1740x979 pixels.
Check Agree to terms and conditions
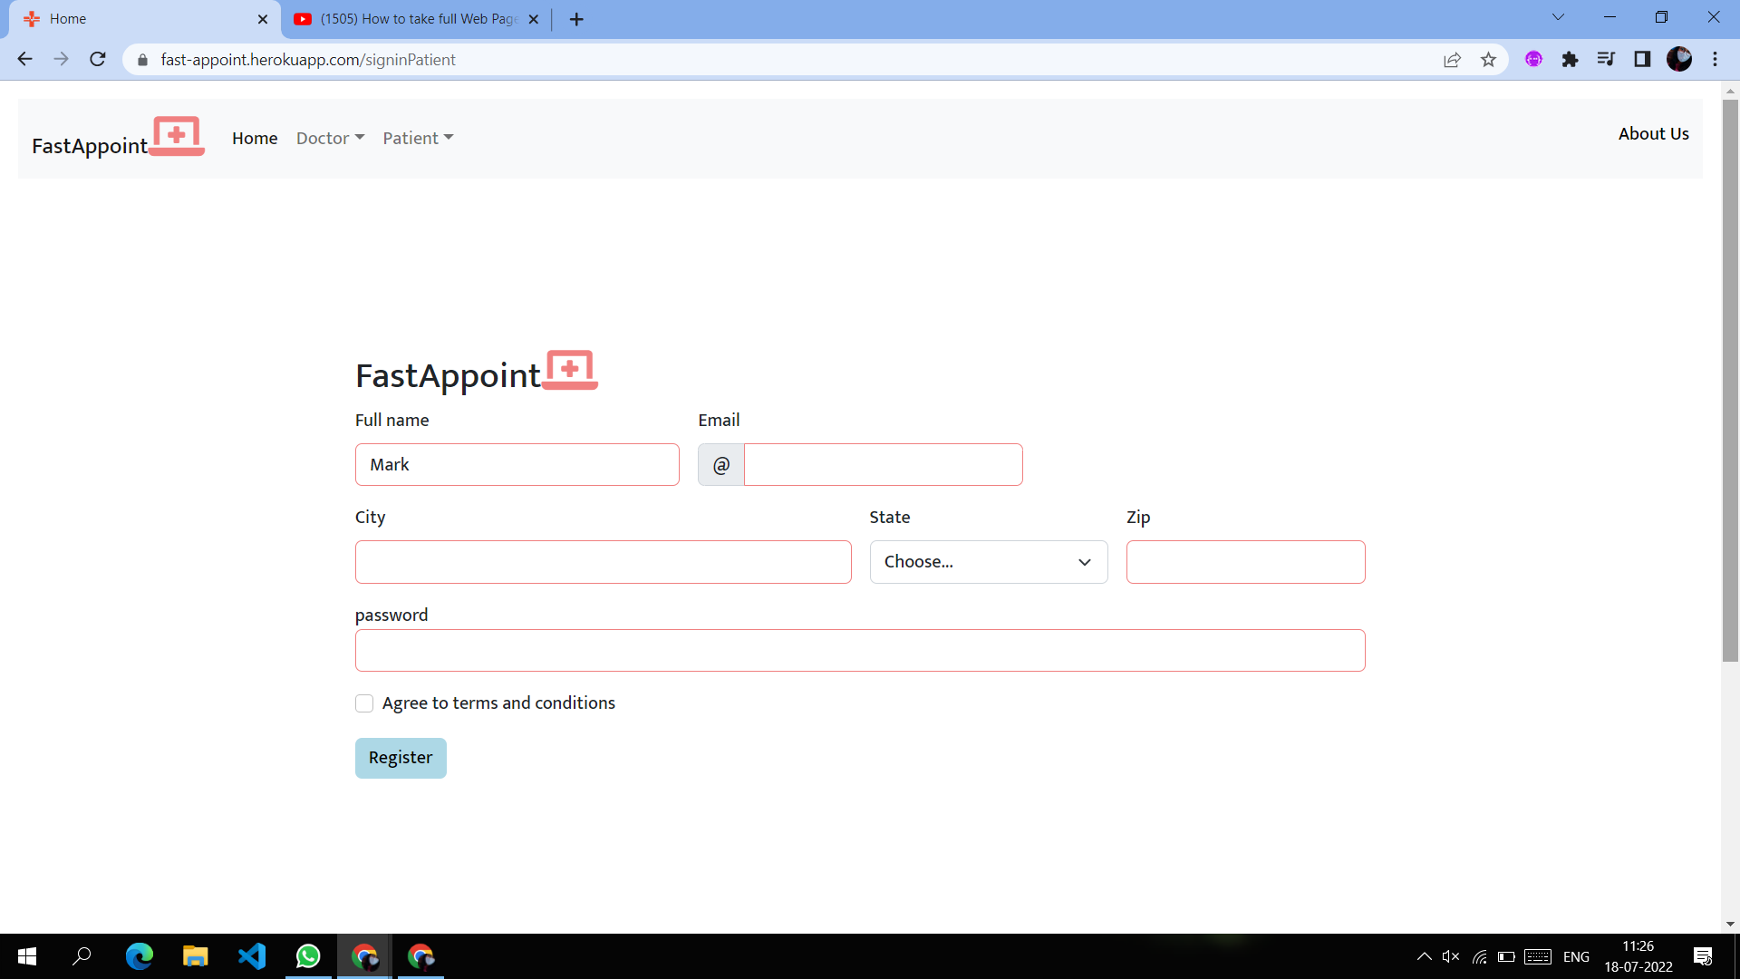tap(364, 703)
